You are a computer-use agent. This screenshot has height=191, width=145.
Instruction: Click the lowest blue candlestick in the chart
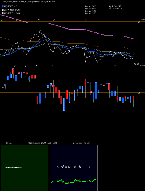tap(64, 104)
